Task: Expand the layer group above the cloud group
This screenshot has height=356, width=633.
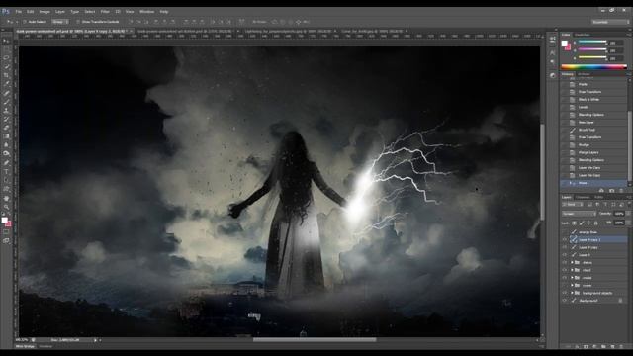Action: [x=572, y=263]
